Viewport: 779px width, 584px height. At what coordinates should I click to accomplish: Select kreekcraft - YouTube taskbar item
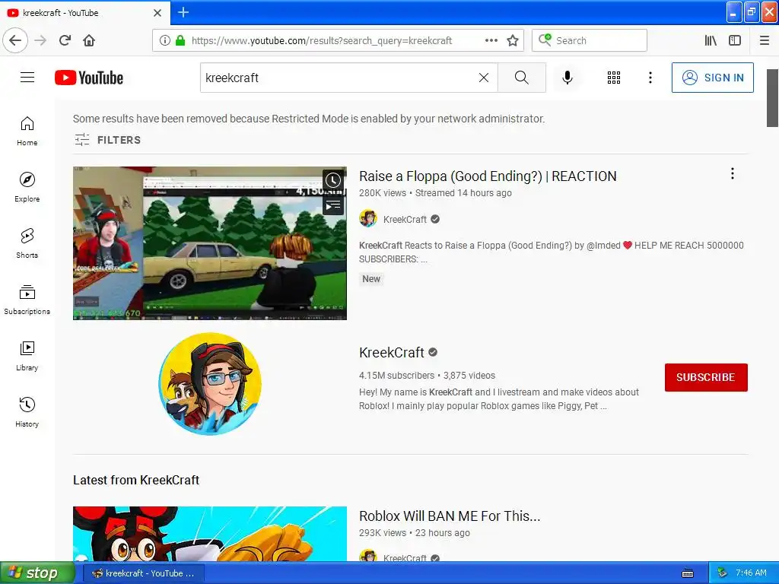tap(144, 573)
